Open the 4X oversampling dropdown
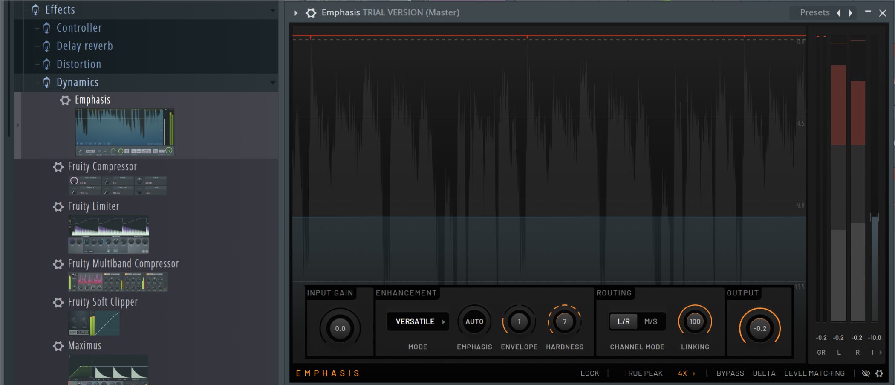 click(687, 373)
